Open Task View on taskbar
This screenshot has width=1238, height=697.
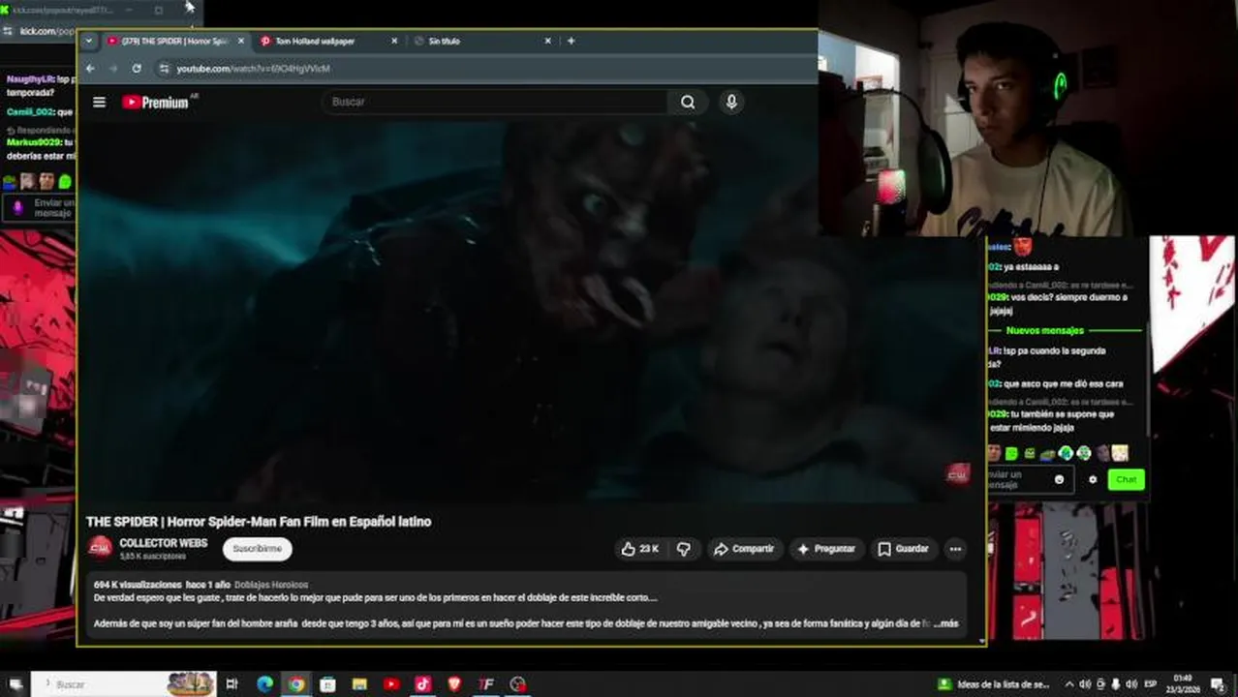232,684
